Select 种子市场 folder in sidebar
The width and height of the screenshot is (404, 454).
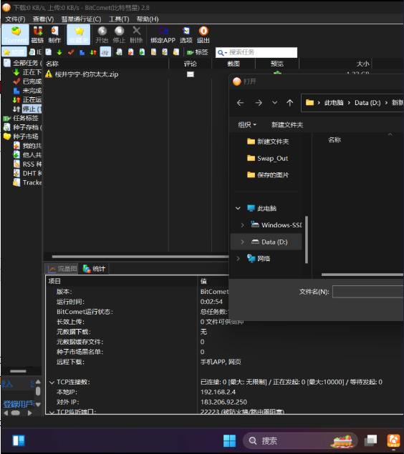21,137
